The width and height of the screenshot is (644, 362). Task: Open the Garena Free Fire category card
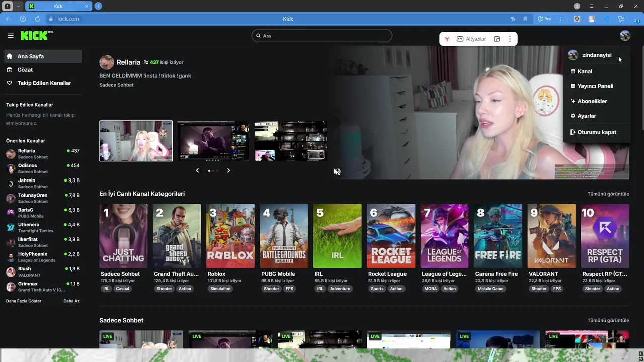click(498, 236)
